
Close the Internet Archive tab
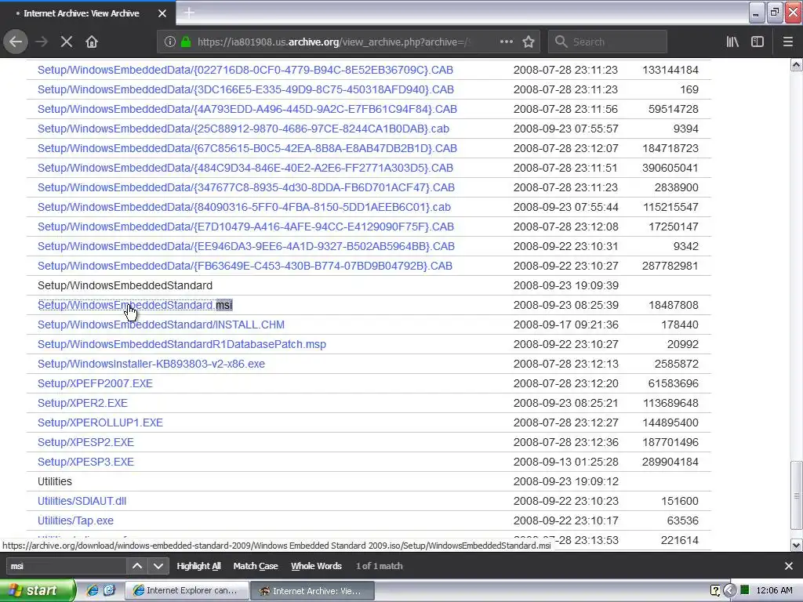point(162,13)
